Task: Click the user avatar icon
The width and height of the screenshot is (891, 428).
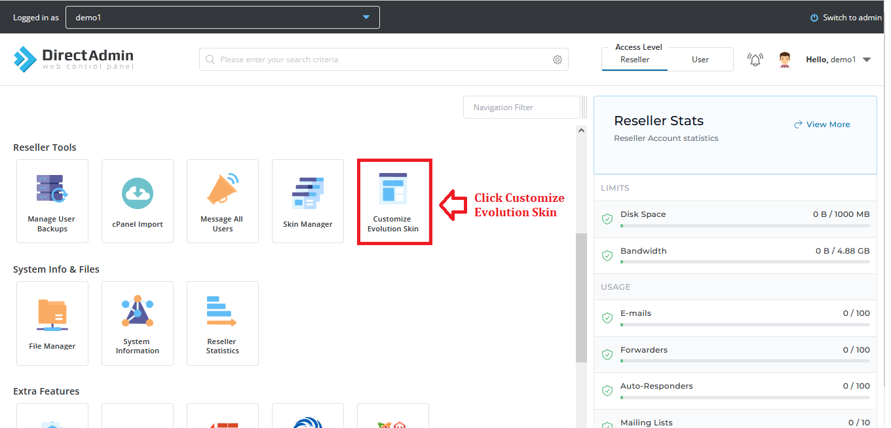Action: click(x=785, y=60)
